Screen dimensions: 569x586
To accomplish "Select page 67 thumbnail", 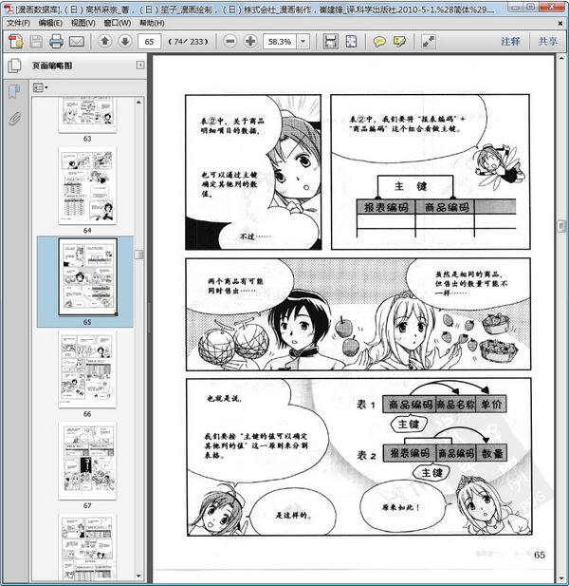I will 87,461.
